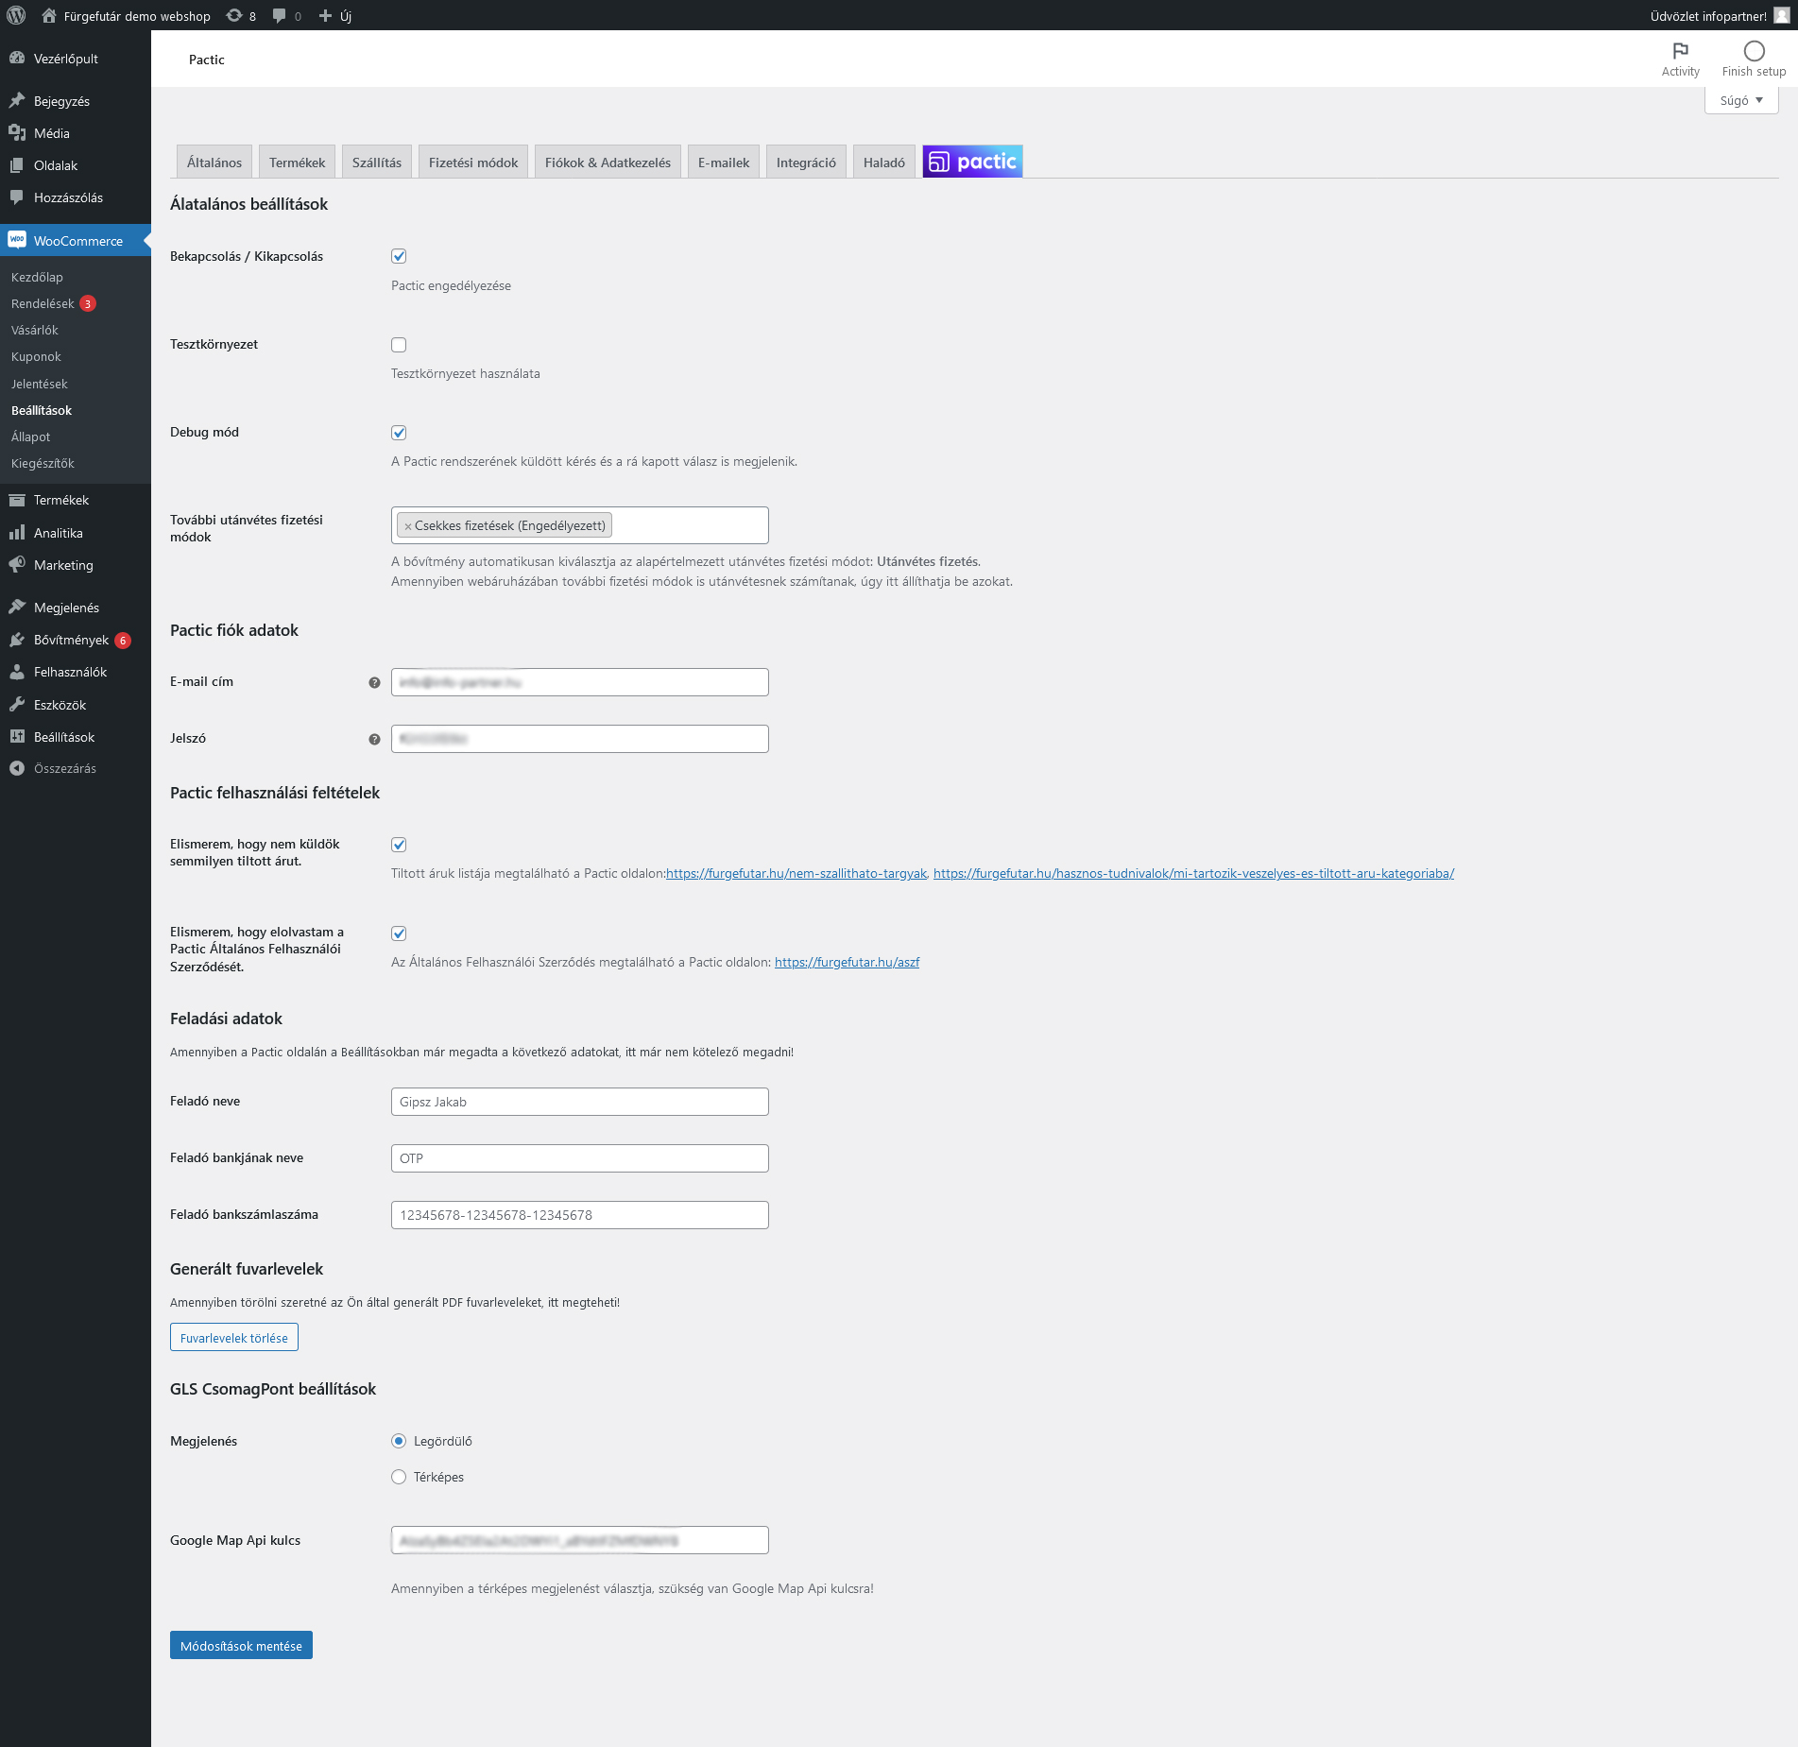Click the Oldalak pages icon
Image resolution: width=1798 pixels, height=1747 pixels.
click(17, 165)
